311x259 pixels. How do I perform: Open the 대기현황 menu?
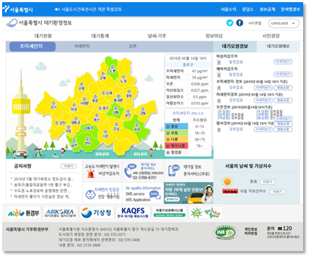[43, 36]
